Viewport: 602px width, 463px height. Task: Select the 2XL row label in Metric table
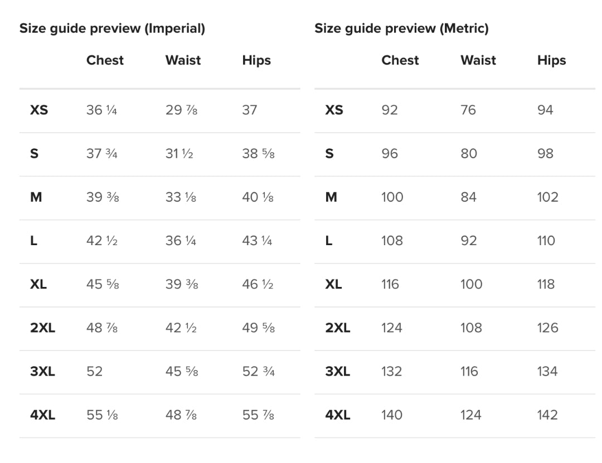point(338,328)
